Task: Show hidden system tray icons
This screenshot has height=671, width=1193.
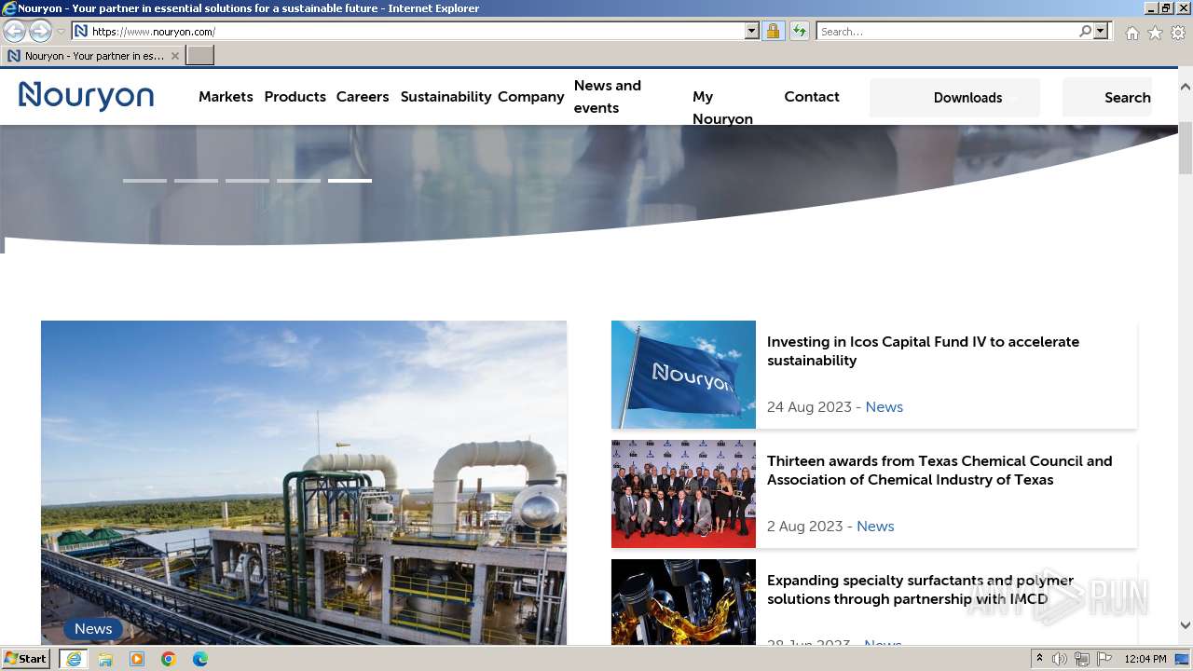Action: coord(1040,659)
